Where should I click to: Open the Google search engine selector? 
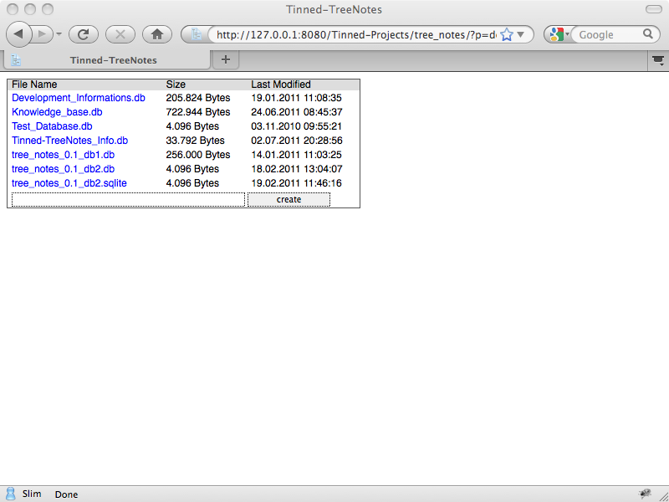tap(559, 34)
